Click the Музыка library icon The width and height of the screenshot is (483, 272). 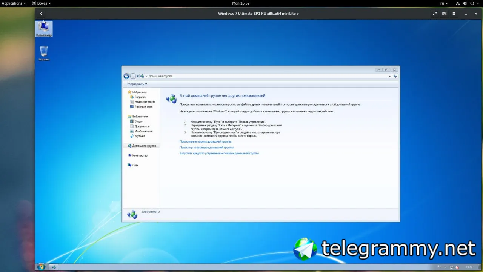[x=132, y=136]
